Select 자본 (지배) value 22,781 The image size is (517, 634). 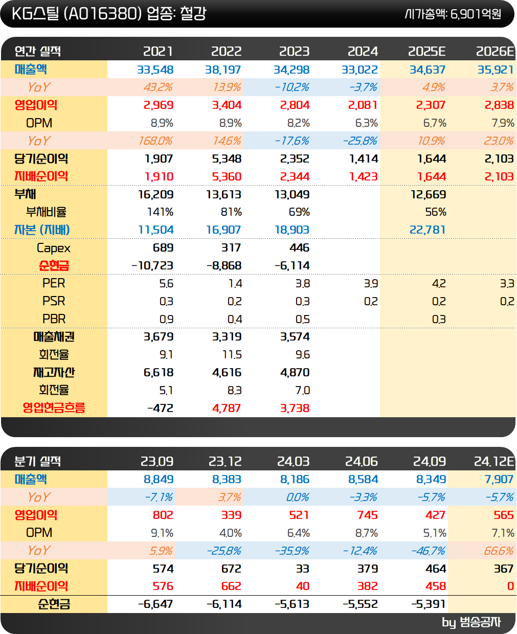(428, 230)
